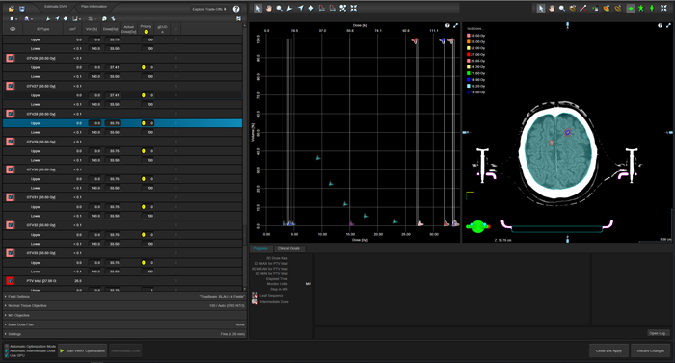This screenshot has width=675, height=363.
Task: Select the pointer tool in image view toolbar
Action: [541, 8]
